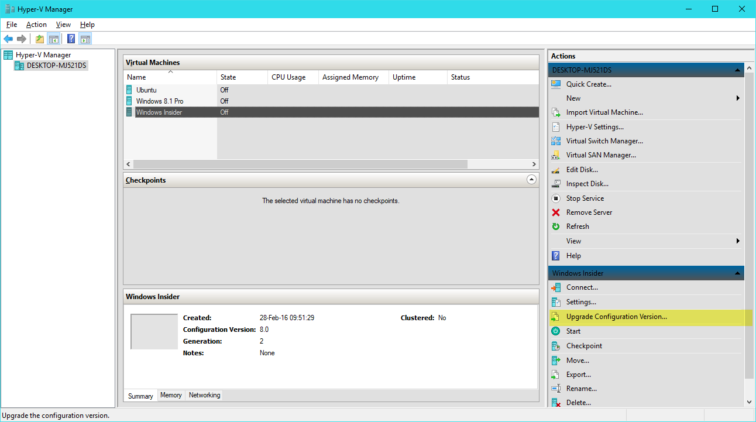Open the blue Help toolbar icon
This screenshot has height=422, width=756.
pos(71,39)
